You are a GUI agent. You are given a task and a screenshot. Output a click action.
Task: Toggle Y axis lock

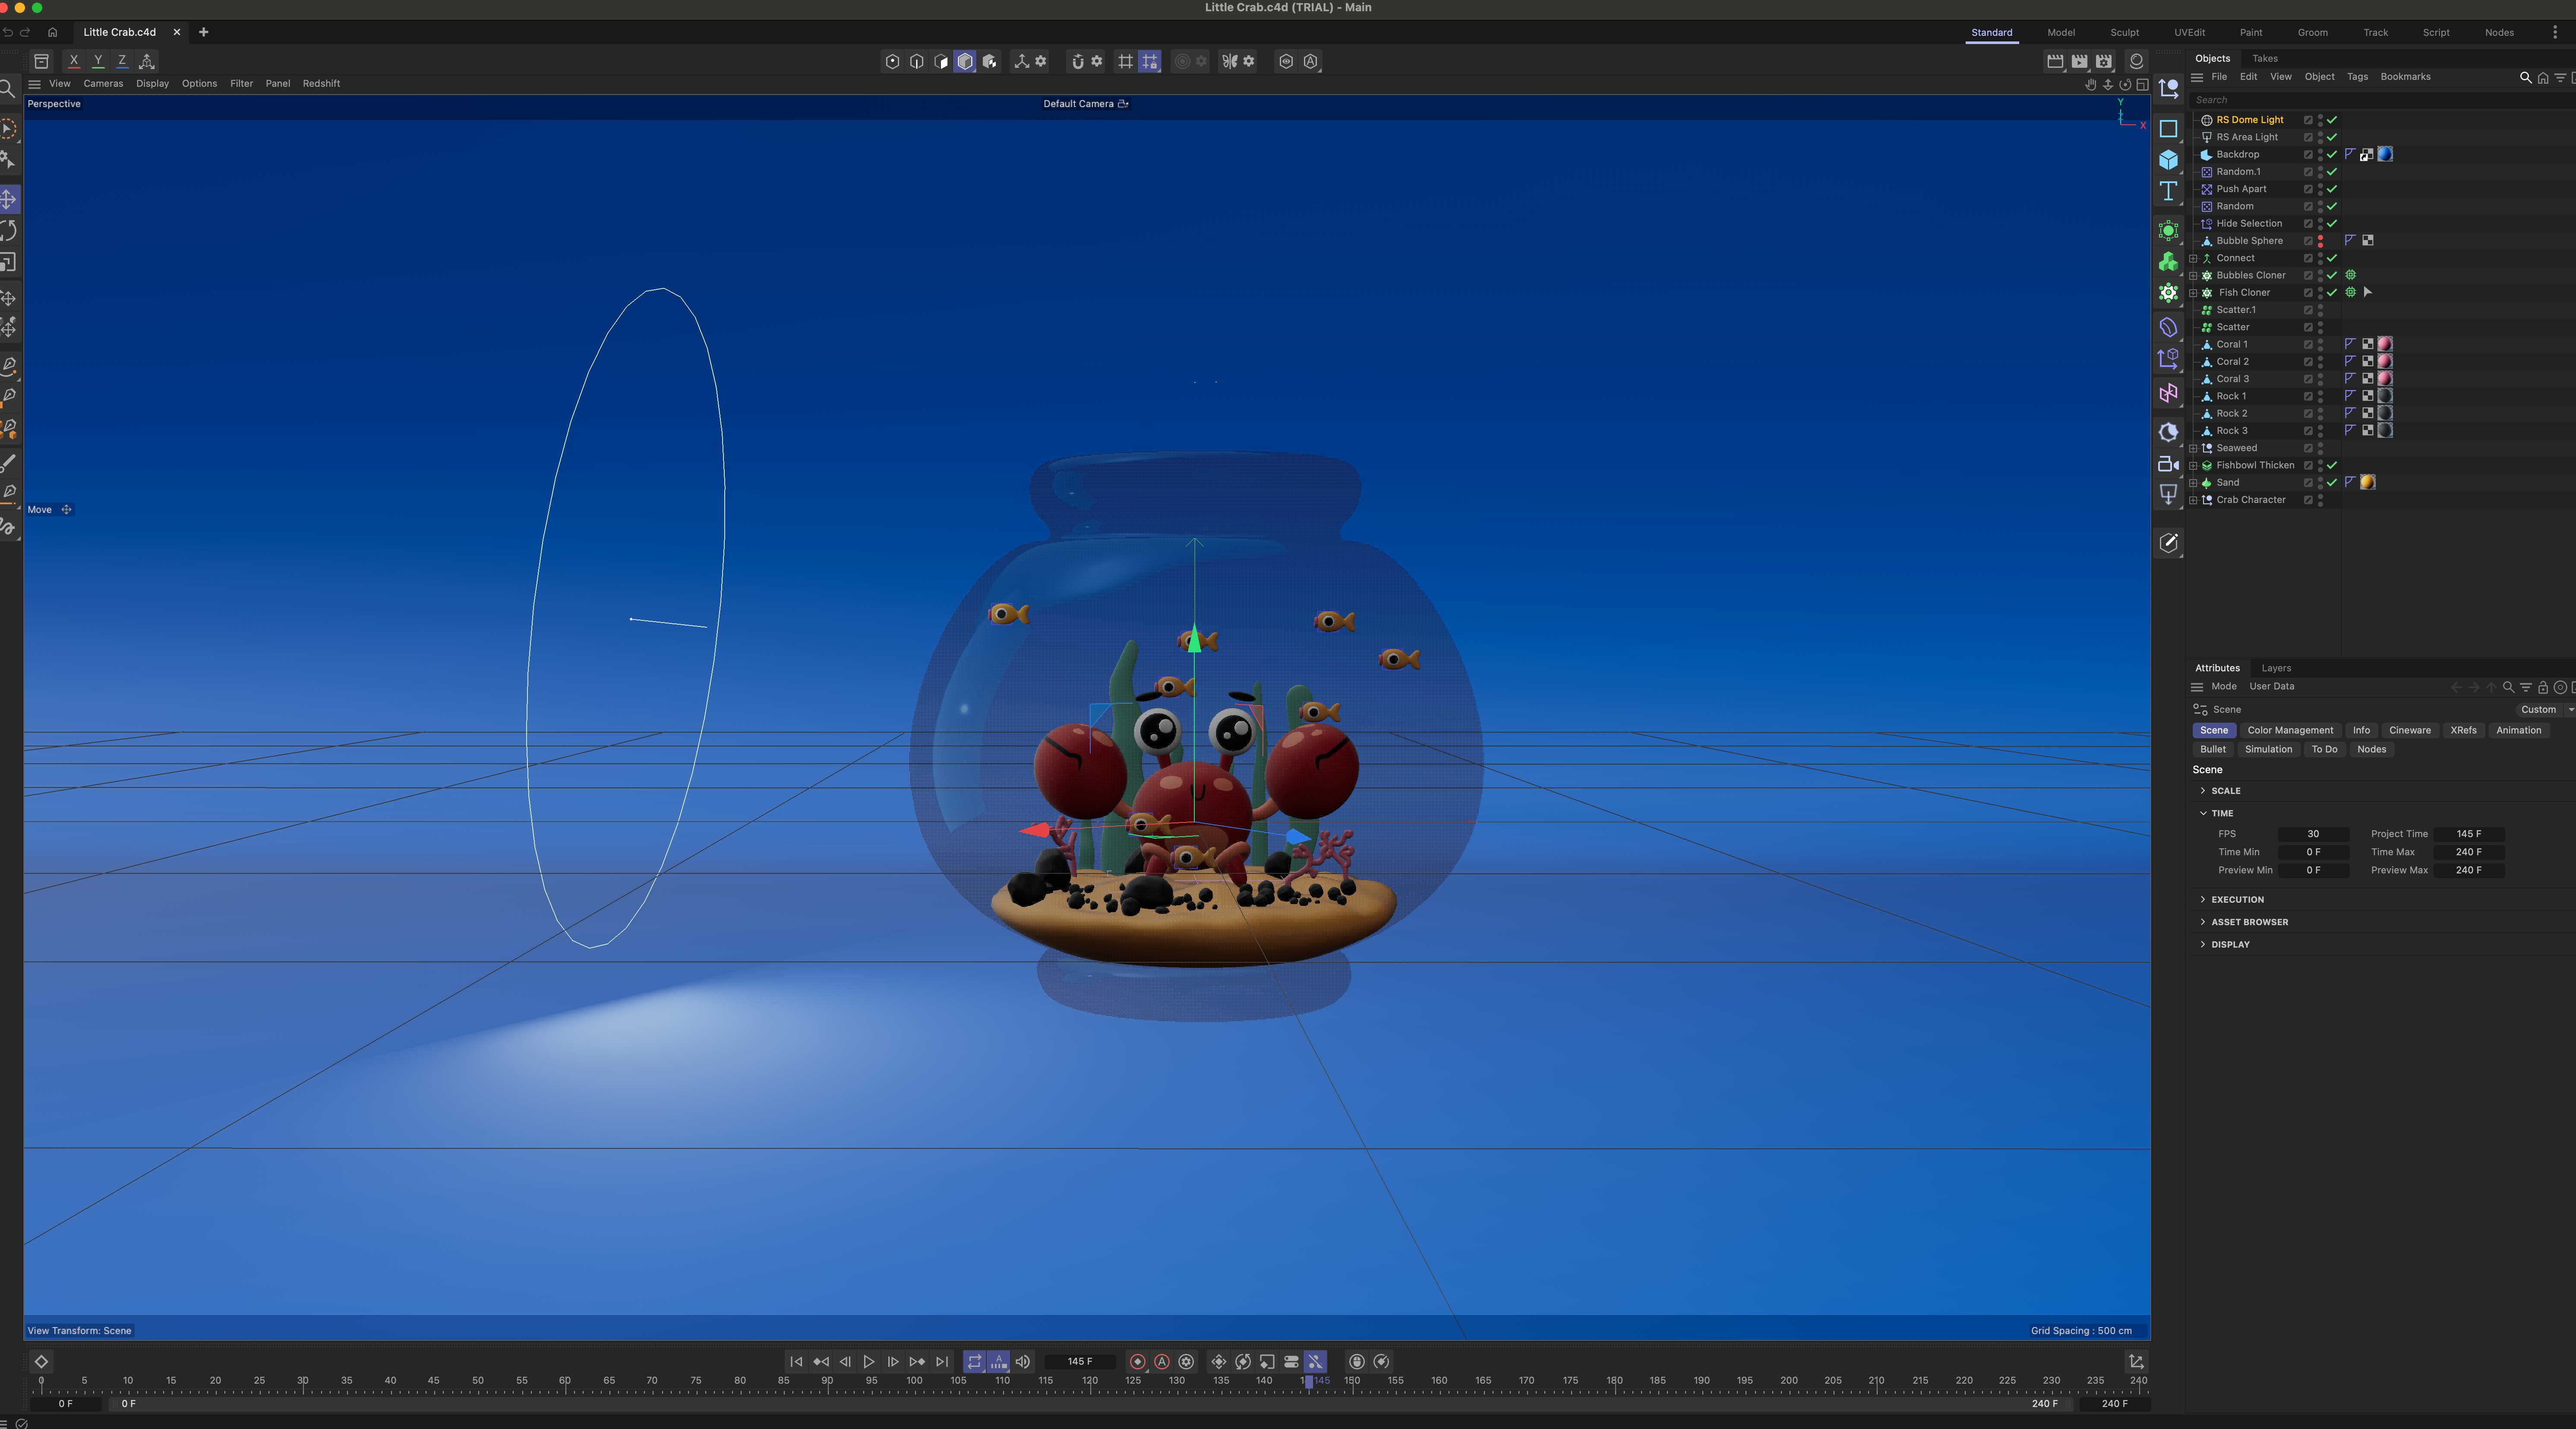click(98, 61)
